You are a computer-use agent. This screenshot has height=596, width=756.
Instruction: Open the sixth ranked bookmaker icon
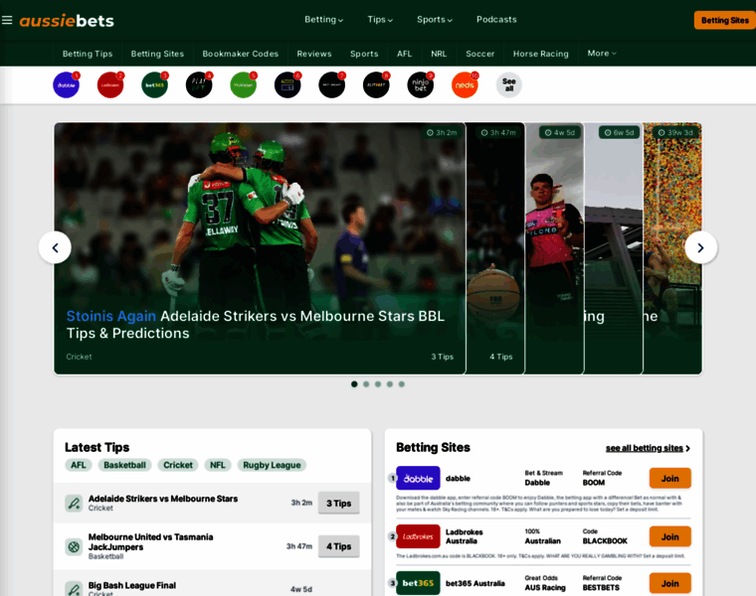point(287,85)
